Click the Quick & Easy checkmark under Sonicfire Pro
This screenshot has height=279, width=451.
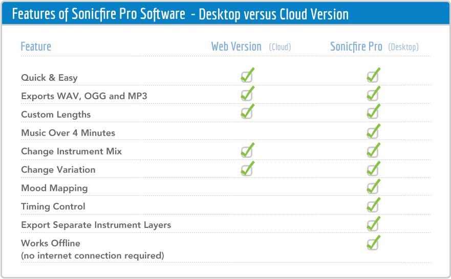(373, 75)
